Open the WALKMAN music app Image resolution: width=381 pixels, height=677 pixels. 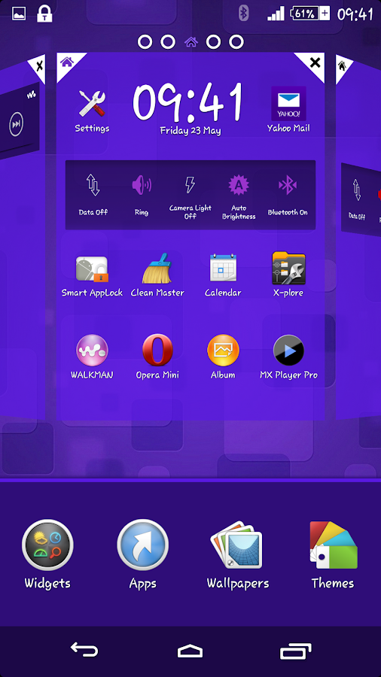(x=92, y=357)
